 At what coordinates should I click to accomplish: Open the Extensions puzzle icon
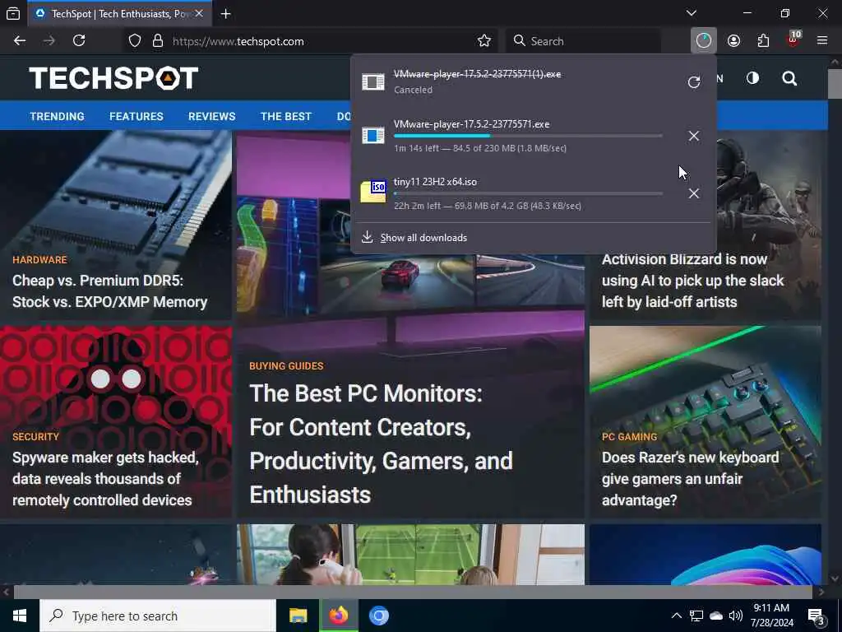point(763,41)
